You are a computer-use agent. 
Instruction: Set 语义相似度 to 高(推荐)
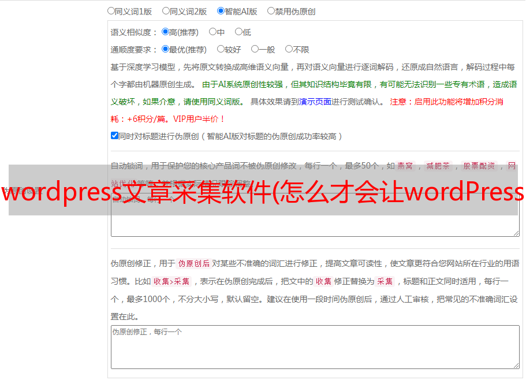[x=165, y=32]
